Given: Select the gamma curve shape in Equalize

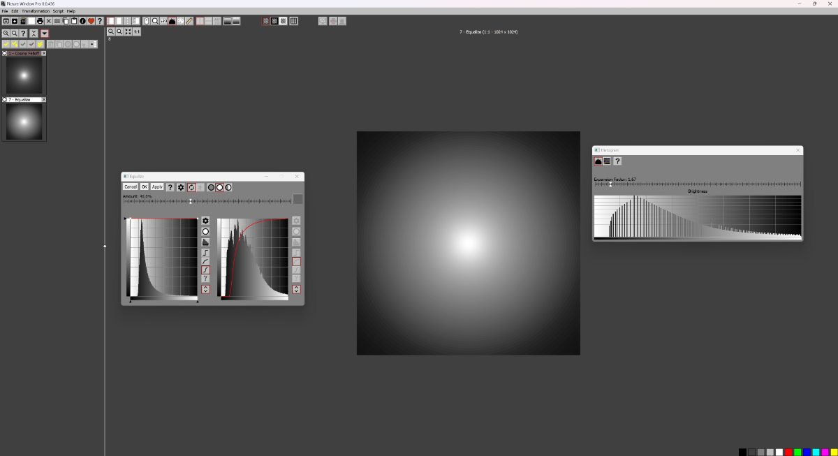Looking at the screenshot, I should 205,278.
